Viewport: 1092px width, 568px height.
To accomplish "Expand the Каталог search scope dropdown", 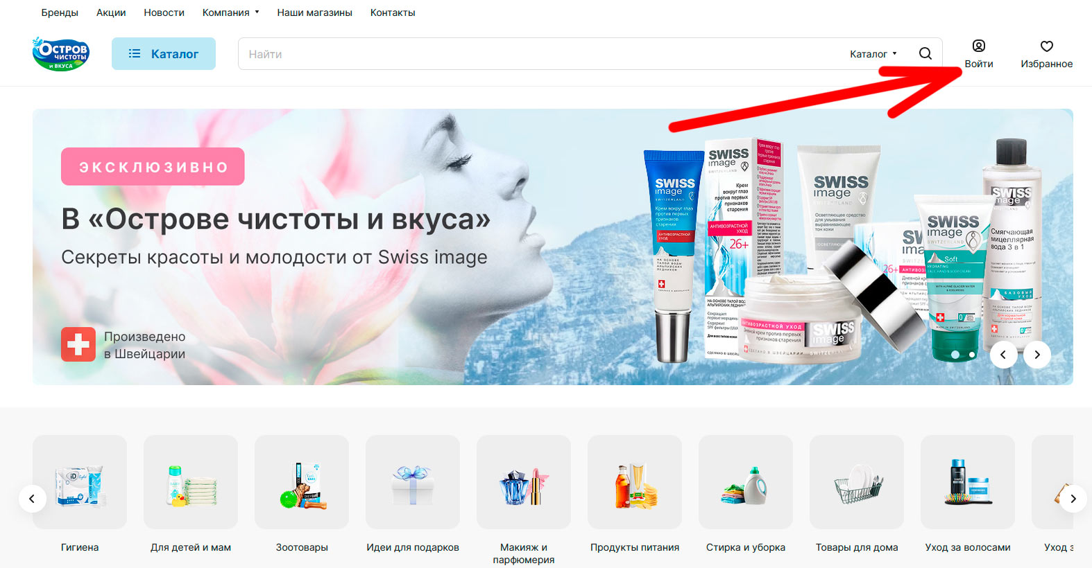I will coord(873,54).
